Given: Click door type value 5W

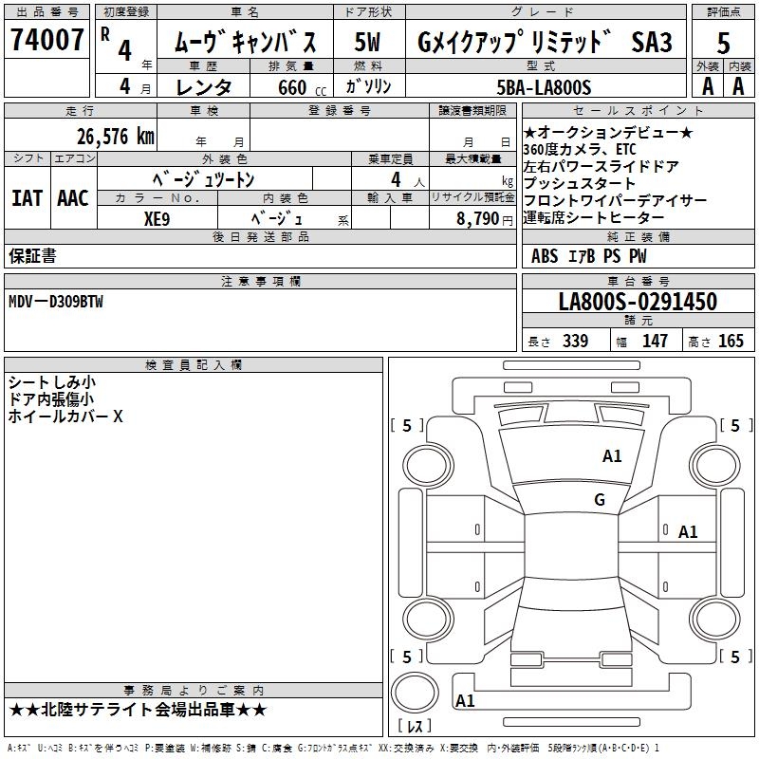Looking at the screenshot, I should click(x=368, y=42).
